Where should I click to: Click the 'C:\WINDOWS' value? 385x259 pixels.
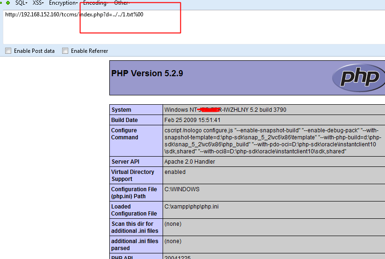tap(182, 189)
